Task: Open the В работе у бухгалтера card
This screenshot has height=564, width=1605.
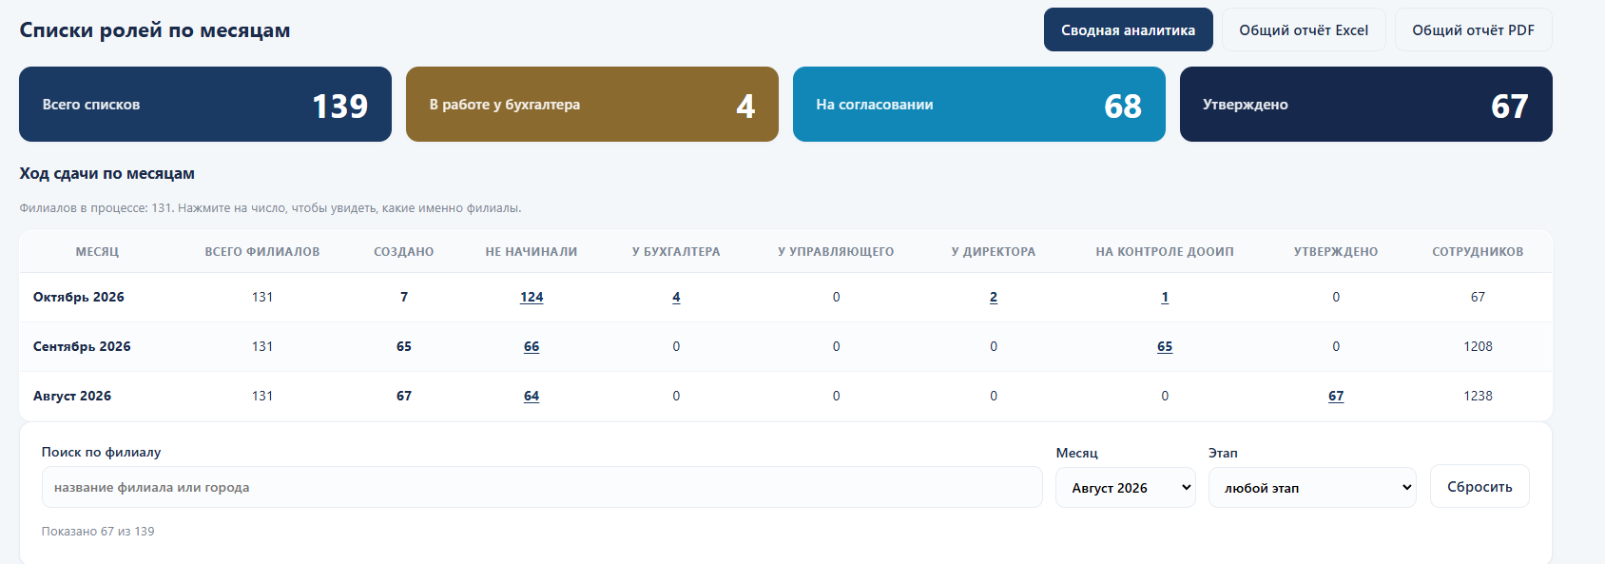Action: point(592,105)
